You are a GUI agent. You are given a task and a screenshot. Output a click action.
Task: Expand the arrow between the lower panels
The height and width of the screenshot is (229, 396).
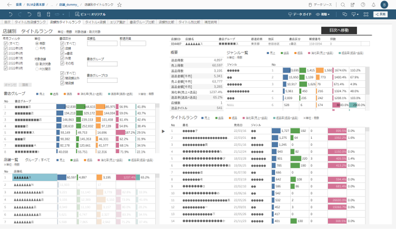[x=163, y=131]
